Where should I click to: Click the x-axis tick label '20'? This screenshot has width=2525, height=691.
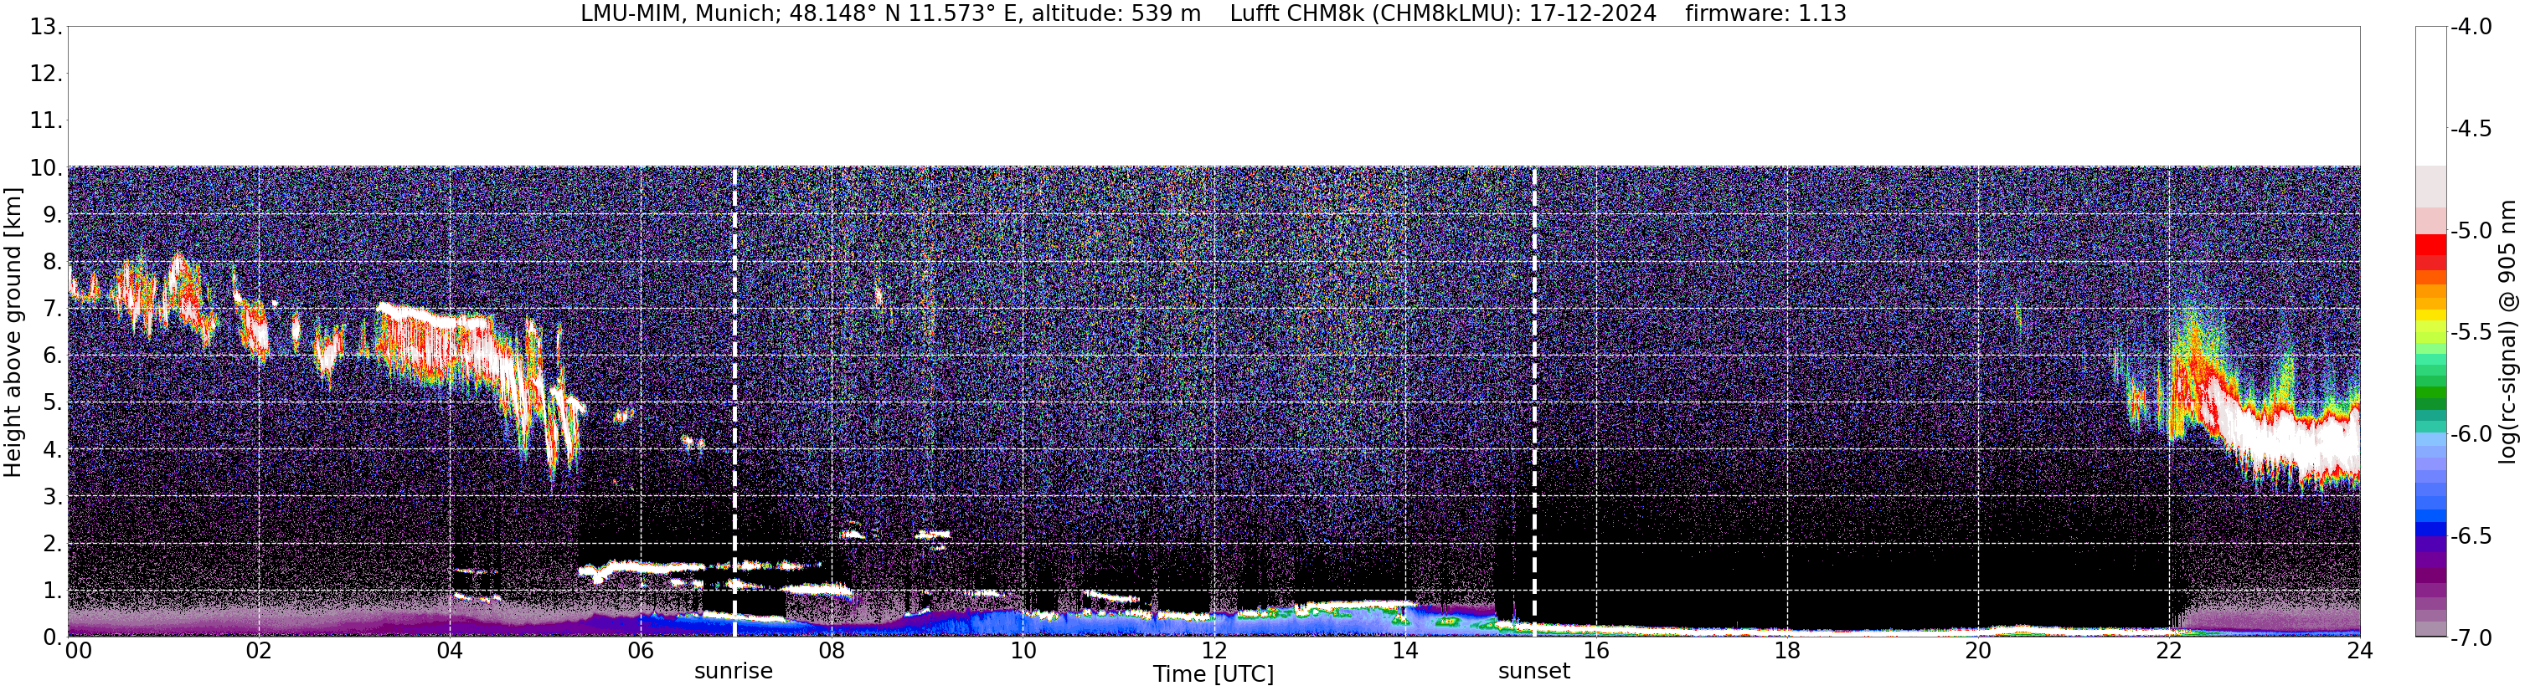[x=1979, y=651]
